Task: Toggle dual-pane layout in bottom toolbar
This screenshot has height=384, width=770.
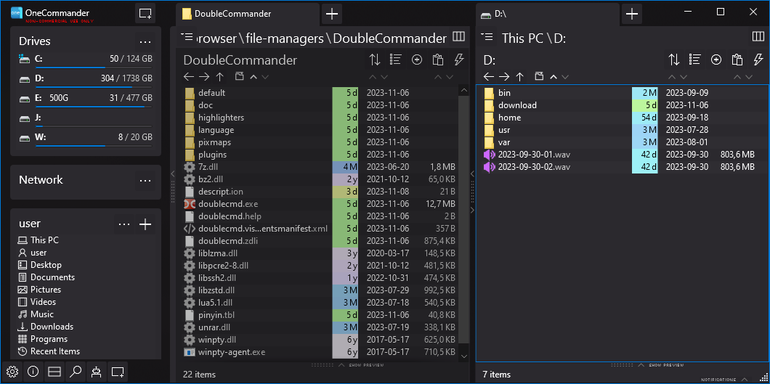Action: 54,372
